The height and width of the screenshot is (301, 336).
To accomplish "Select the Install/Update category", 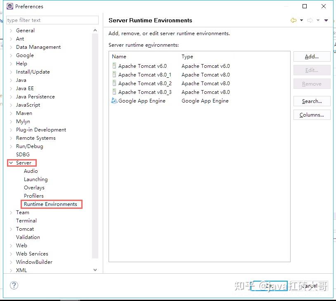I will tap(33, 72).
